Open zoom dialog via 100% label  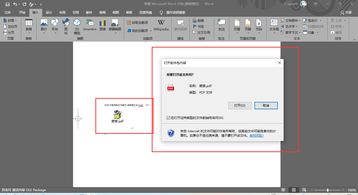352,190
